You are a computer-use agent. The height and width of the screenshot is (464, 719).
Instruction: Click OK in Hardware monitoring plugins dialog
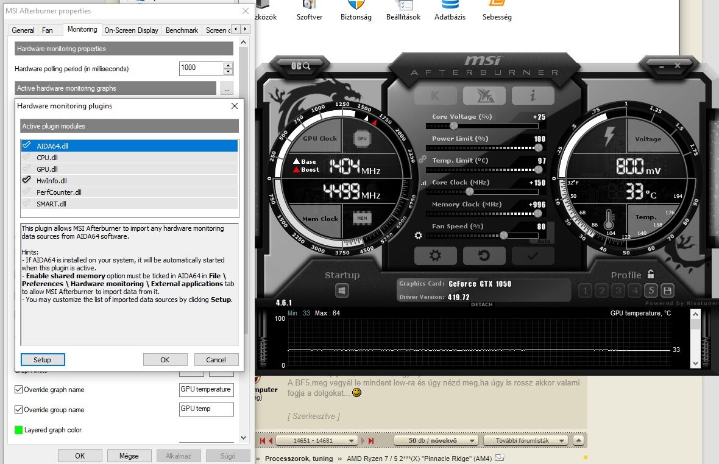coord(165,359)
